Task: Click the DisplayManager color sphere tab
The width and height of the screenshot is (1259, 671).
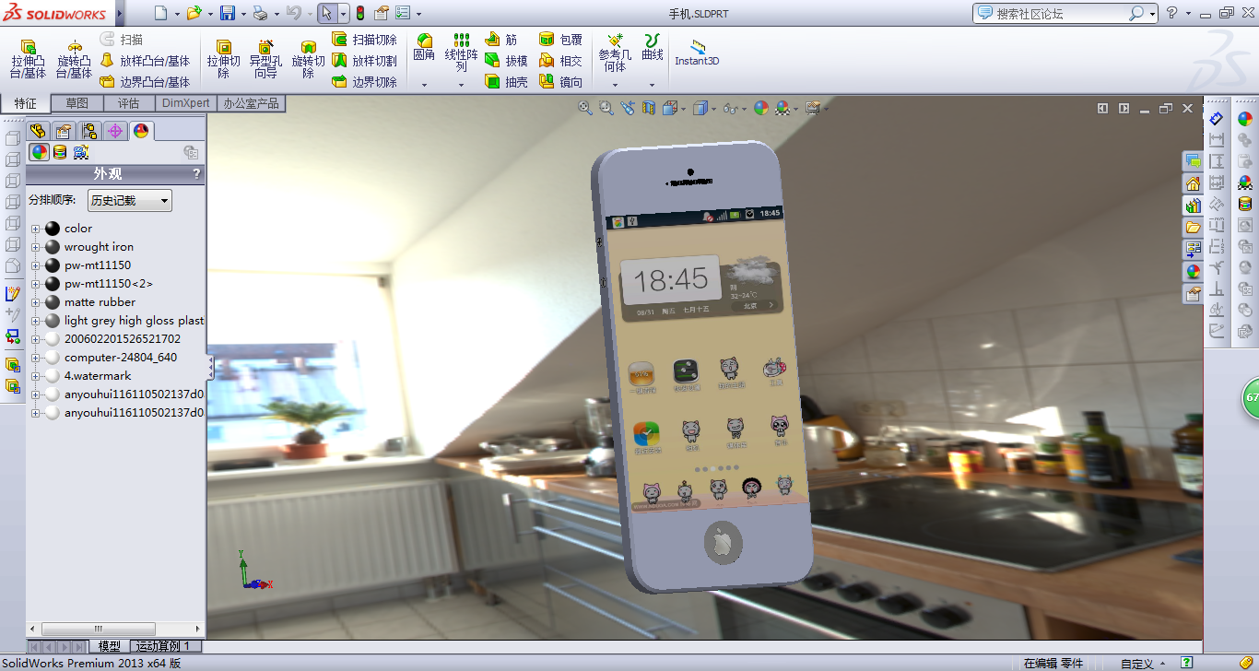Action: [140, 131]
